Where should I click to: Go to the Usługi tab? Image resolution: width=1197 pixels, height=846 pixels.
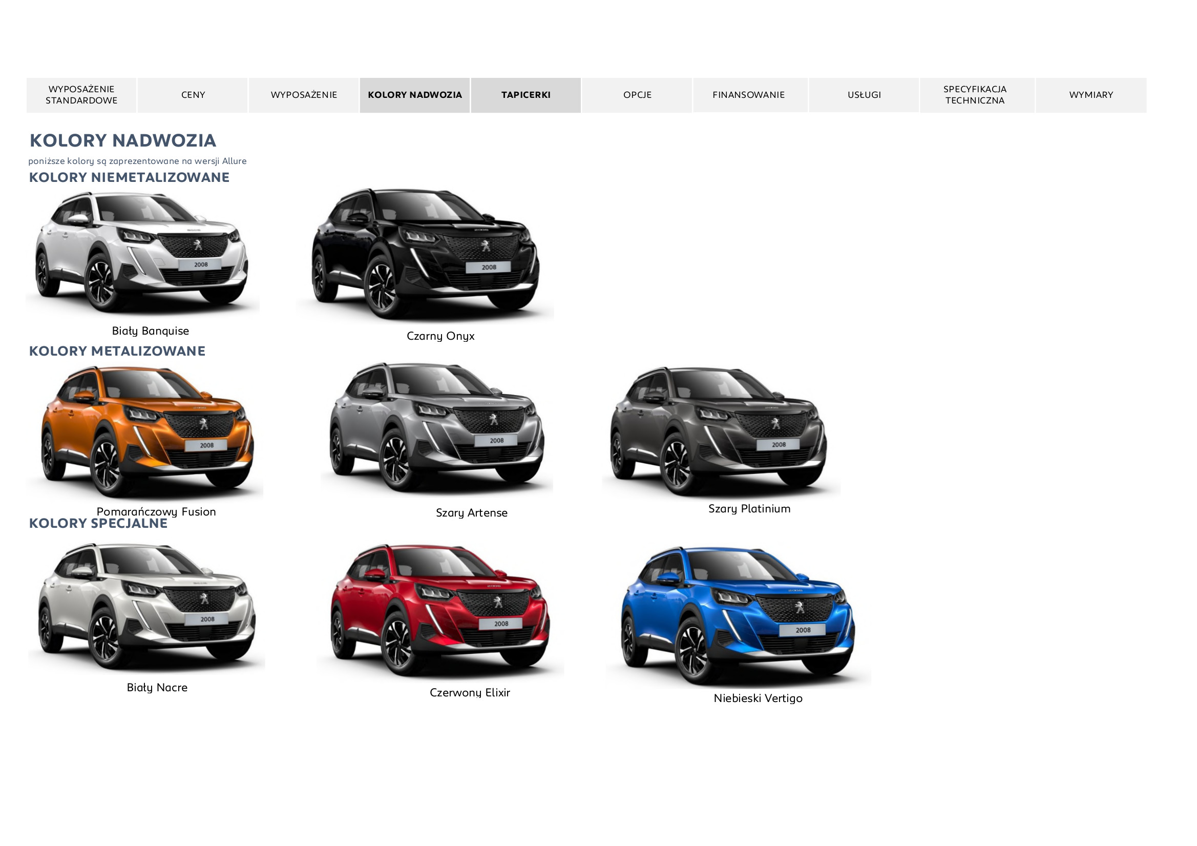(864, 95)
